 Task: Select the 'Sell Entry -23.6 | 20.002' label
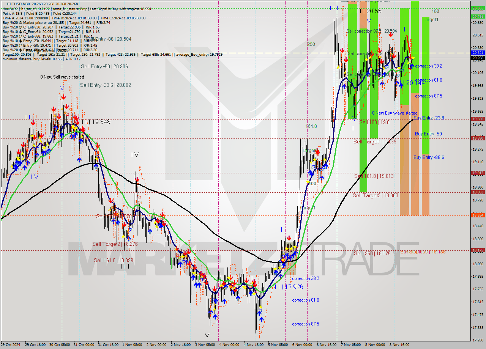(105, 85)
